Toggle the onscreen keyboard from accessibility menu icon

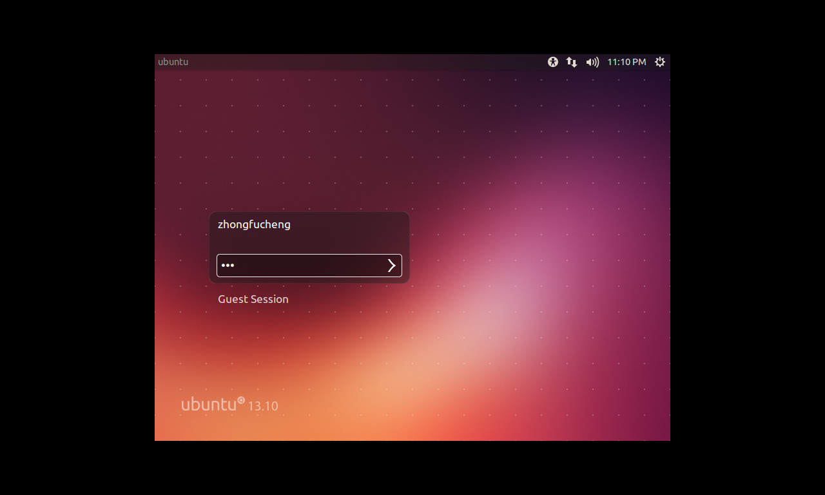click(552, 62)
